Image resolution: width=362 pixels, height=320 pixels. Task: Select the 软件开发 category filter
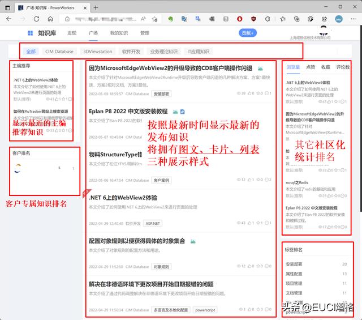pos(131,52)
